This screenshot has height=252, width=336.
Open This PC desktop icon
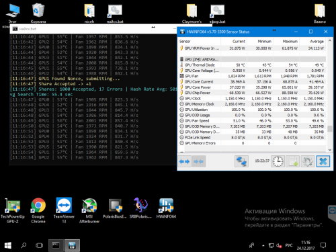point(13,13)
